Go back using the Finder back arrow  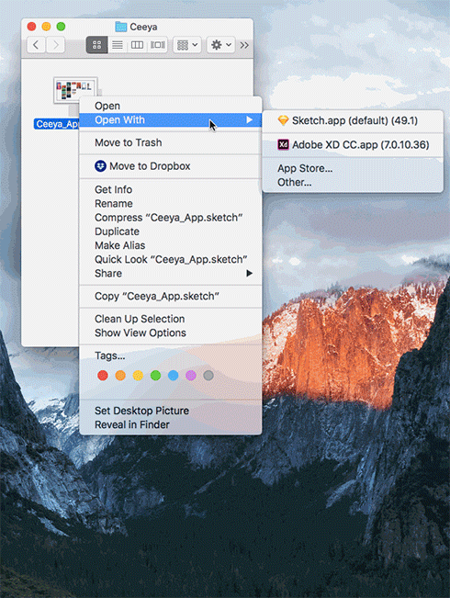[x=36, y=45]
